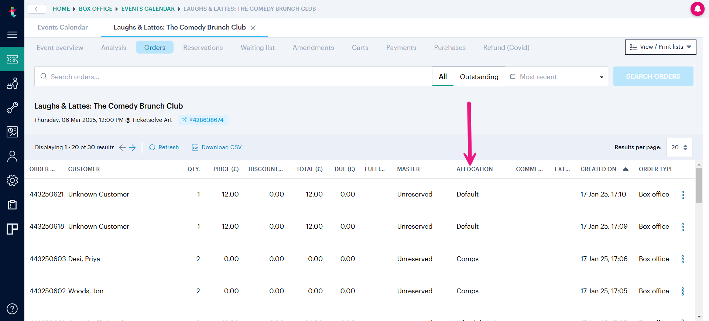Click the customer profile sidebar icon
The width and height of the screenshot is (709, 321).
click(12, 156)
